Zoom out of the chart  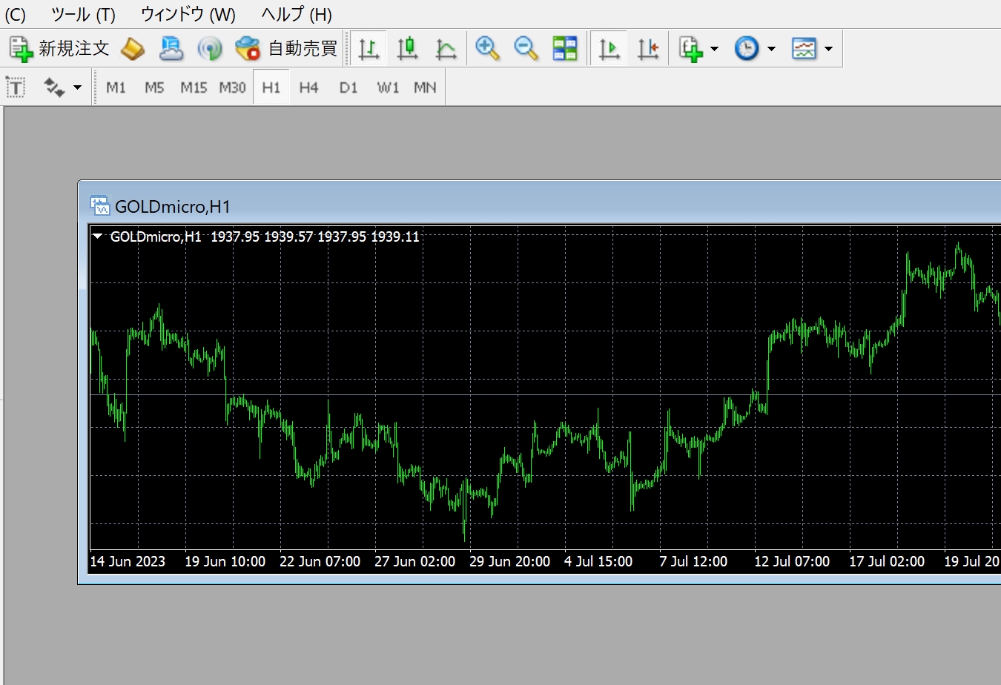(526, 49)
